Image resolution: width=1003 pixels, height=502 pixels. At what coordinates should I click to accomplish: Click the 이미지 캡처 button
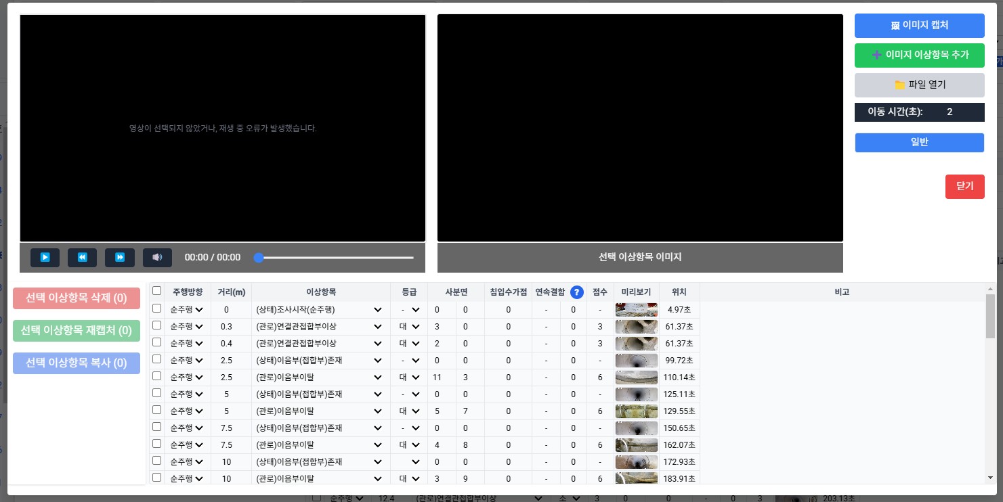919,26
